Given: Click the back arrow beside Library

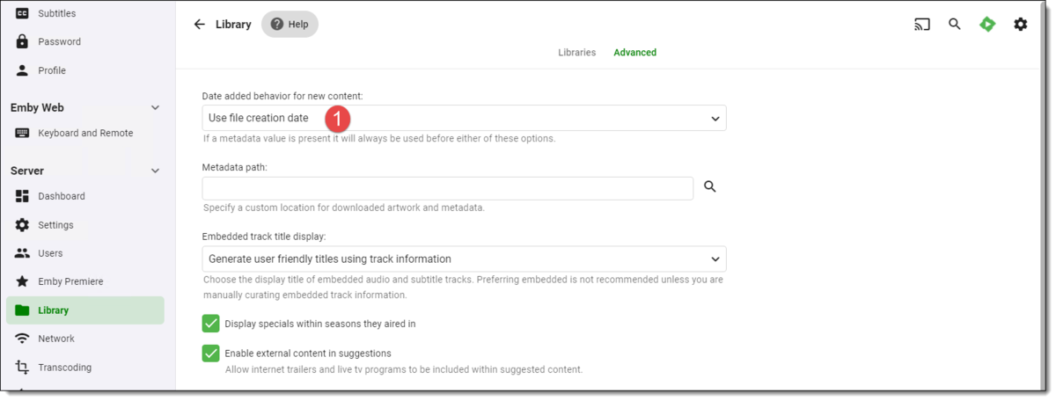Looking at the screenshot, I should click(200, 25).
